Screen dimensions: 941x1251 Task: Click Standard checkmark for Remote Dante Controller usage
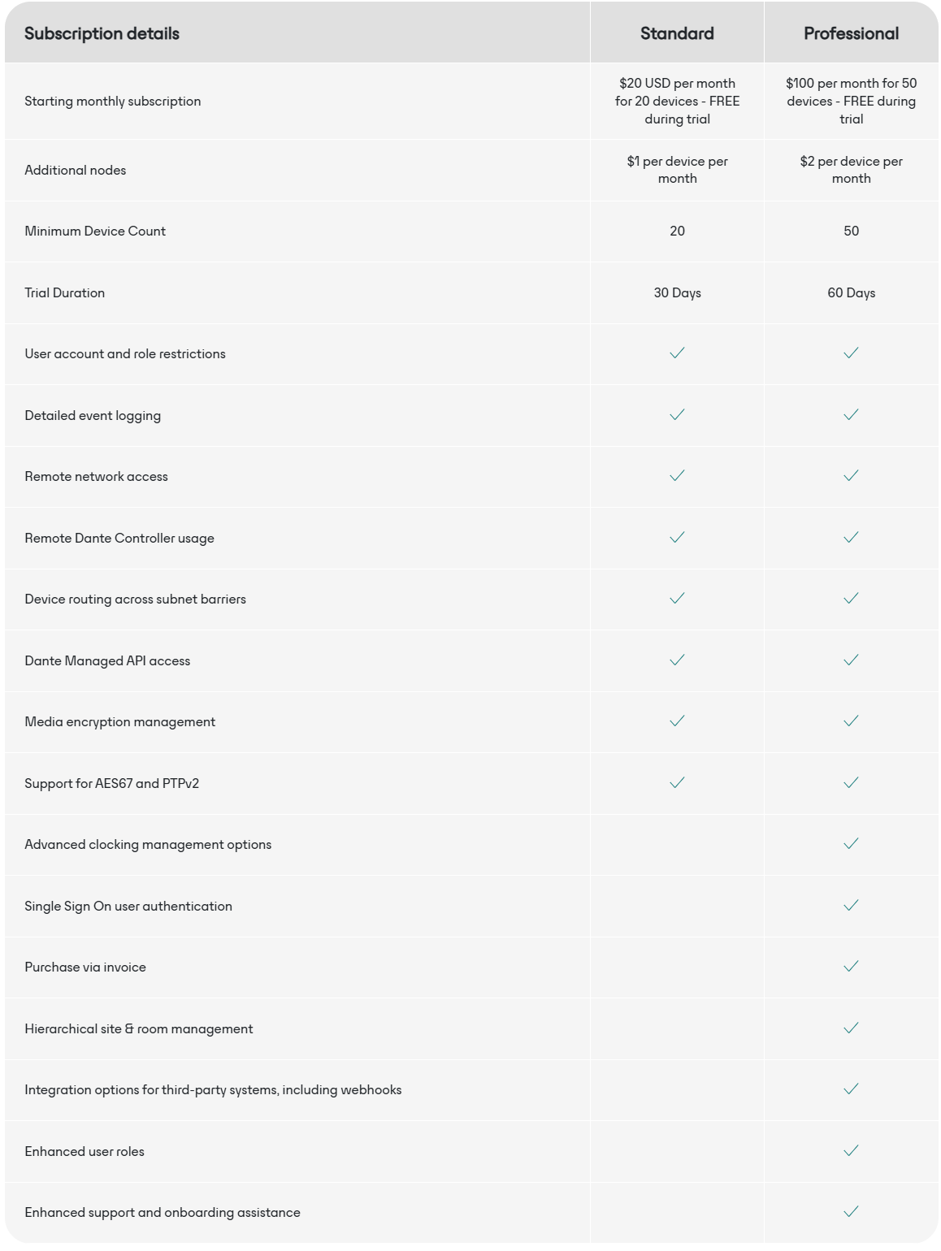coord(677,537)
